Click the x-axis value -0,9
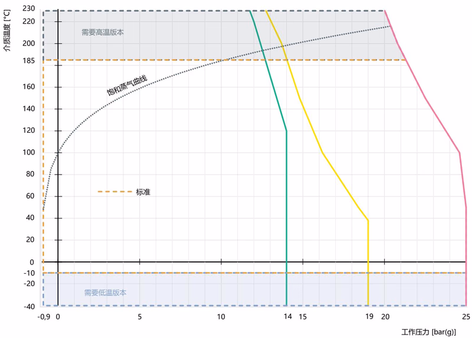This screenshot has width=472, height=338. pyautogui.click(x=44, y=317)
